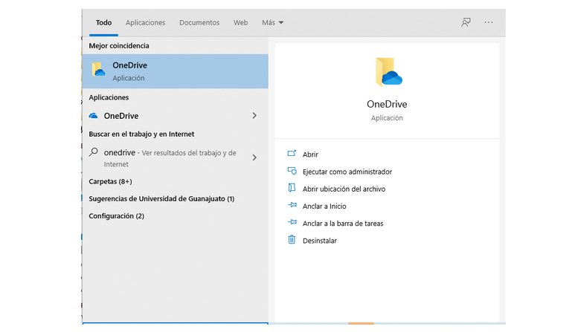Click the large OneDrive icon in preview pane

388,72
